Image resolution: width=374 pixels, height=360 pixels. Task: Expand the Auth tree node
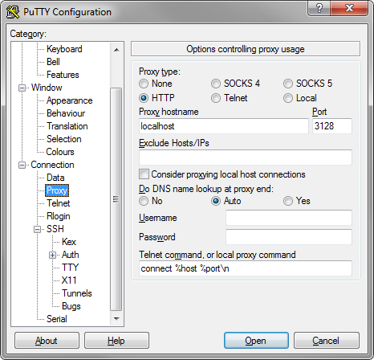pos(53,255)
